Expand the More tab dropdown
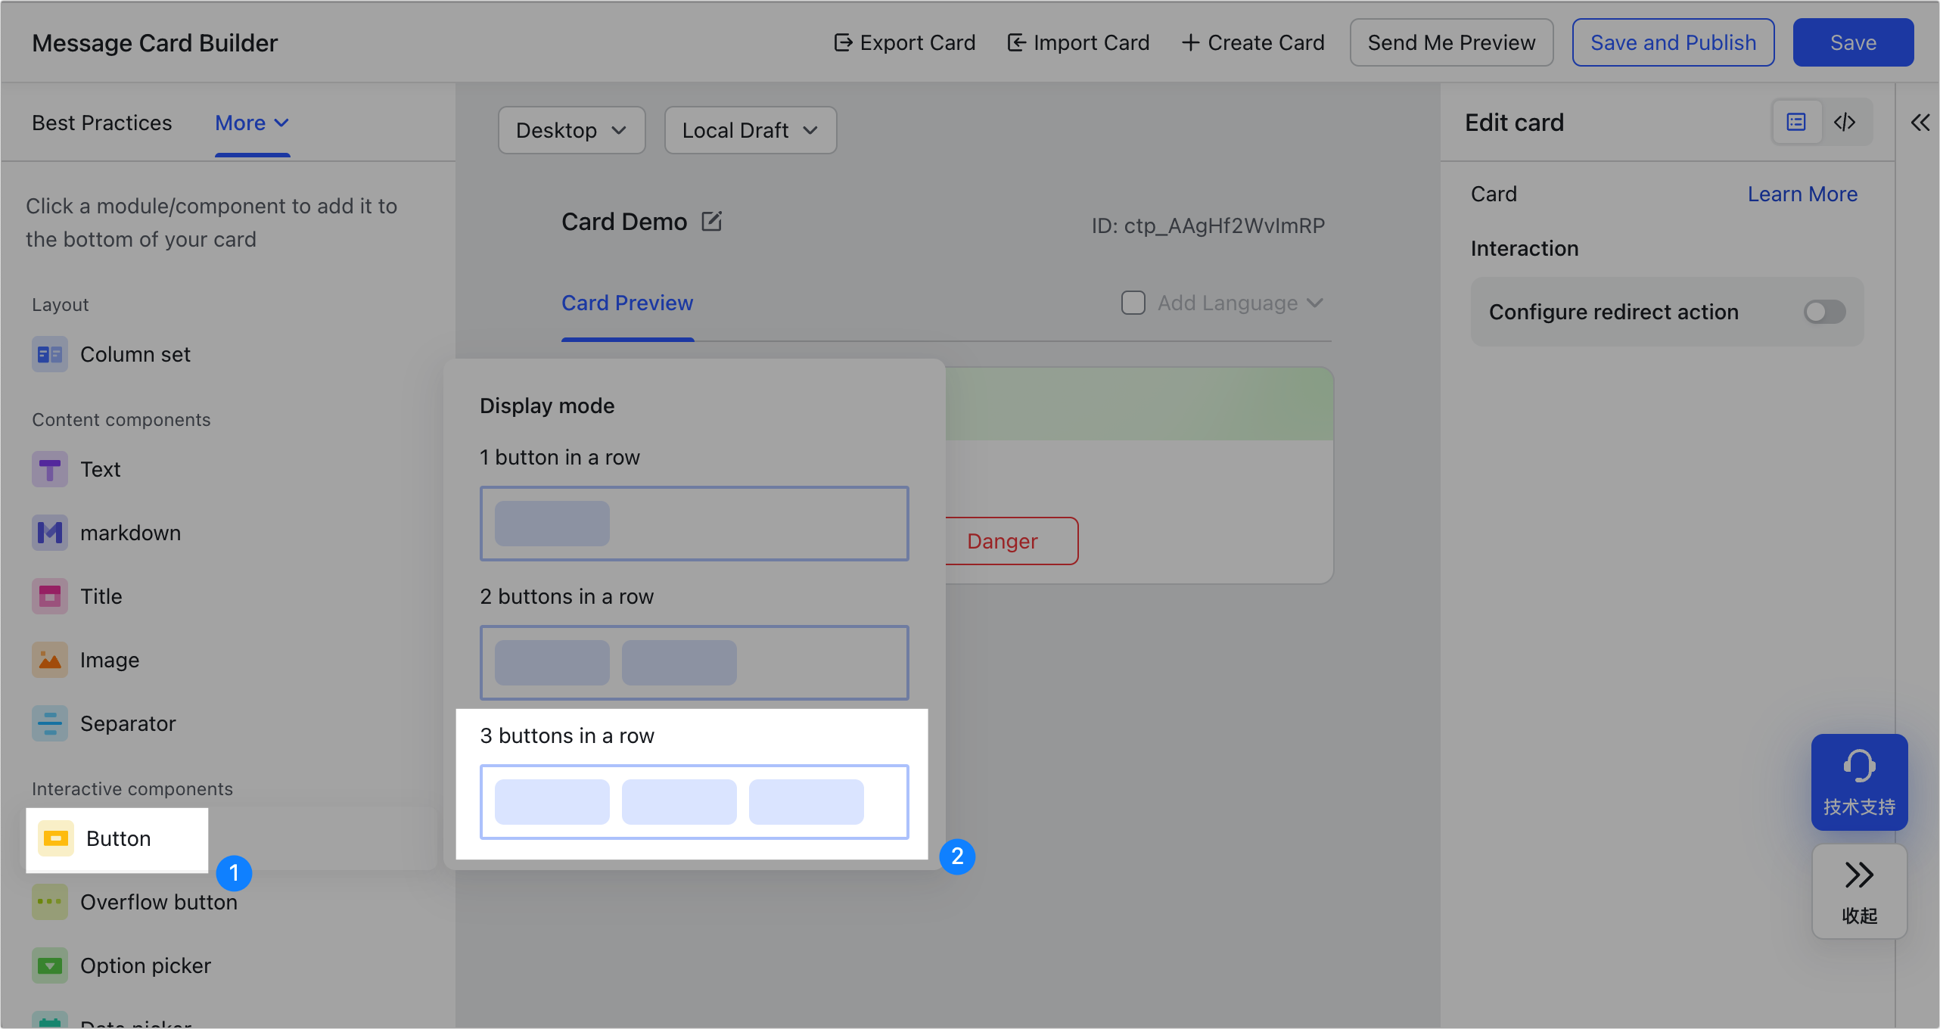Viewport: 1940px width, 1029px height. pos(252,123)
